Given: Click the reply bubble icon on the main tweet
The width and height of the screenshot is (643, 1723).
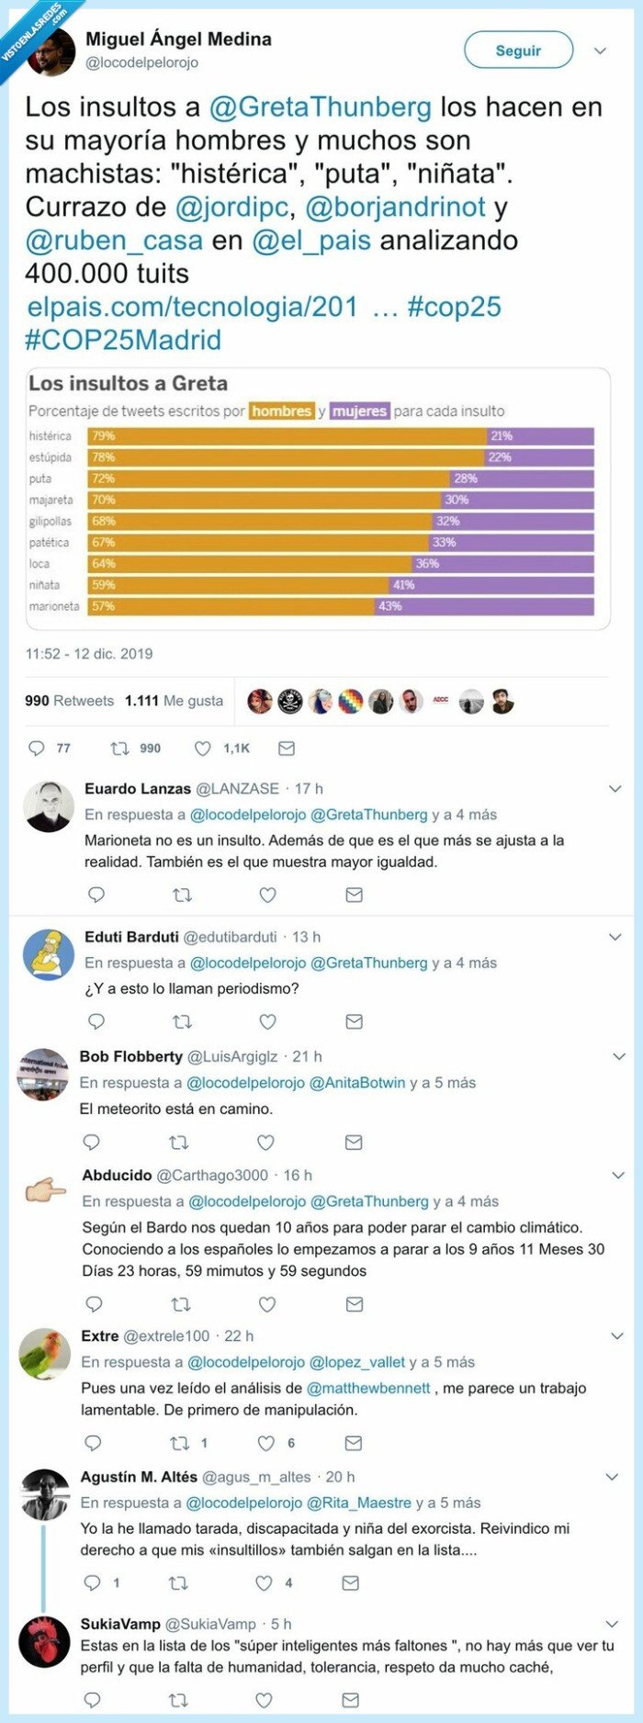Looking at the screenshot, I should coord(35,749).
